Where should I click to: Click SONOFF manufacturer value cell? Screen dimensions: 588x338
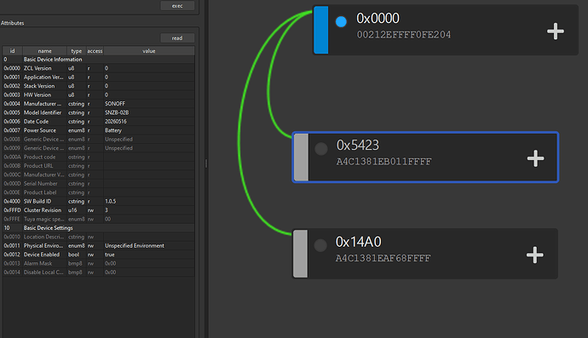(149, 103)
